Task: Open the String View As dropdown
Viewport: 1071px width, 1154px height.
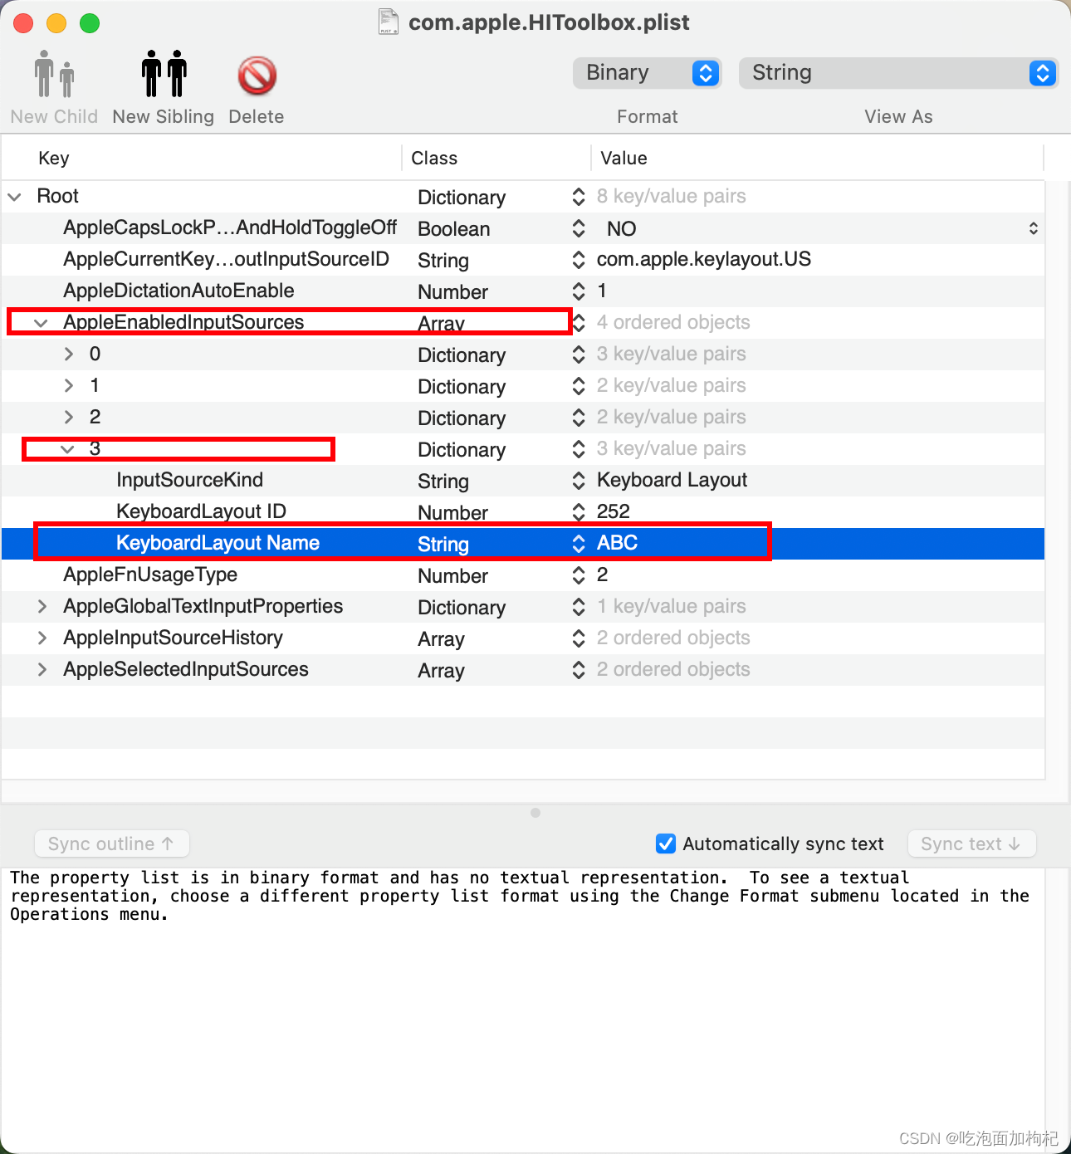Action: click(898, 73)
